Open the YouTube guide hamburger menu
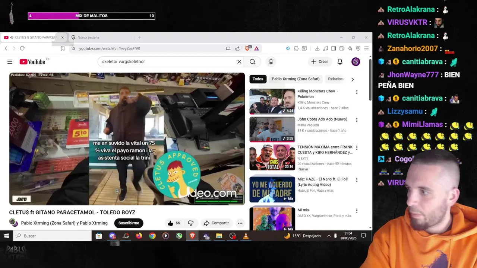The height and width of the screenshot is (268, 477). click(x=10, y=62)
